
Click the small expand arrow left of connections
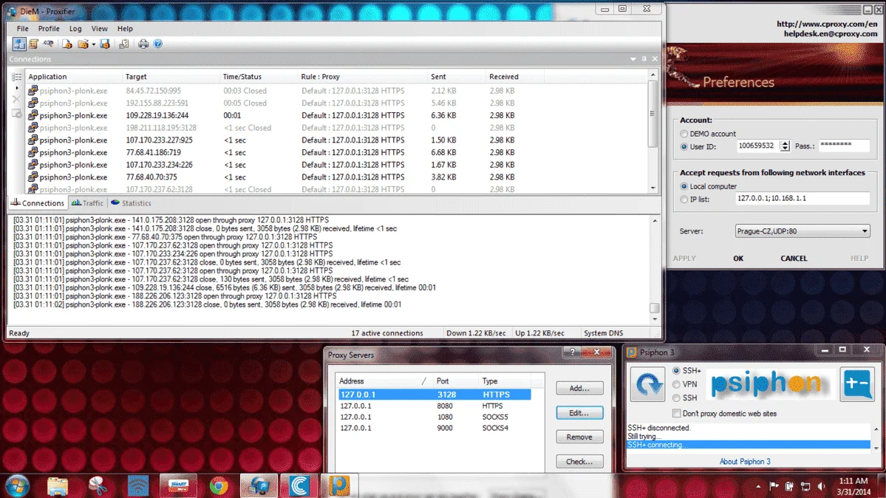pos(16,88)
